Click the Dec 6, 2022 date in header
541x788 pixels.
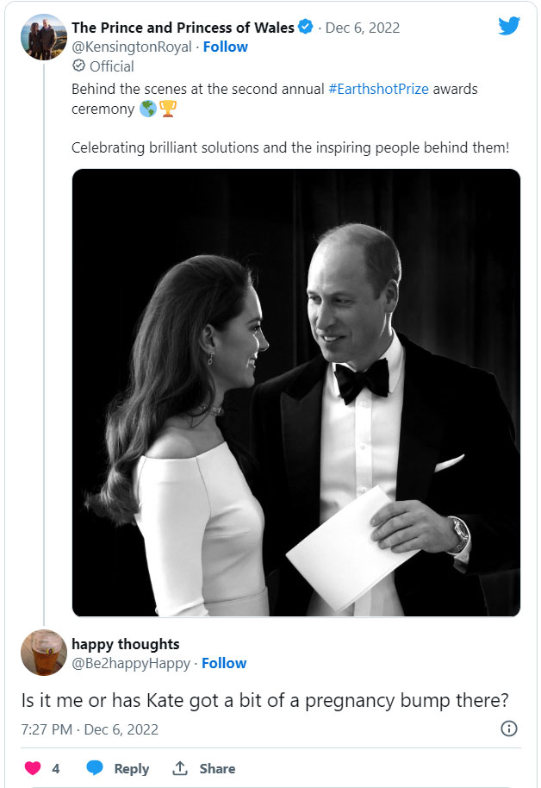363,28
